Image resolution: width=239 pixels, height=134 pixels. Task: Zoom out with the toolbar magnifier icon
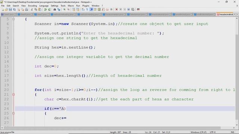(x=68, y=10)
